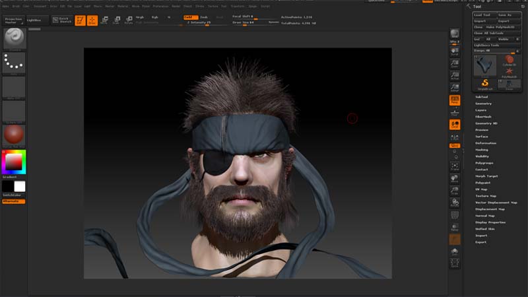Select the Rotate transform icon in top shelf

(129, 20)
